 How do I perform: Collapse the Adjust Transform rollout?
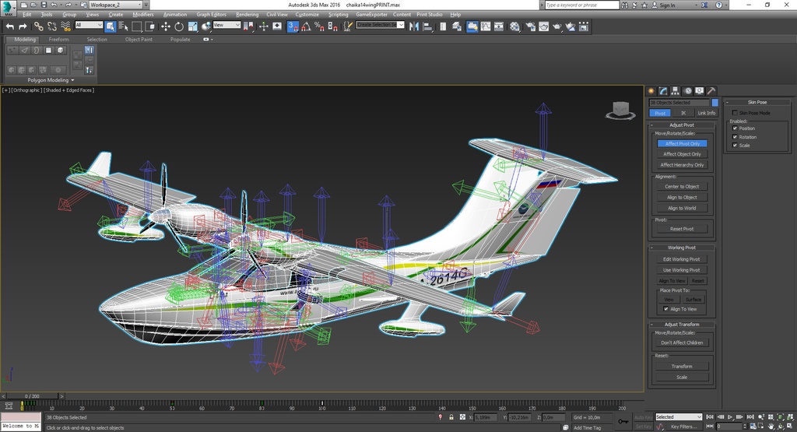pyautogui.click(x=682, y=325)
